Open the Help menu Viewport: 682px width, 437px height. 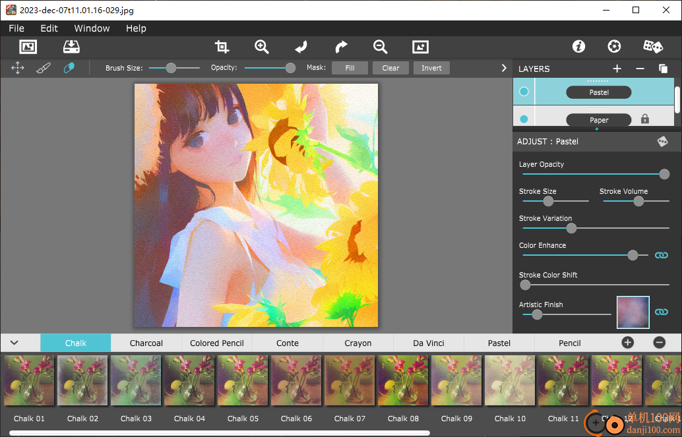[136, 28]
